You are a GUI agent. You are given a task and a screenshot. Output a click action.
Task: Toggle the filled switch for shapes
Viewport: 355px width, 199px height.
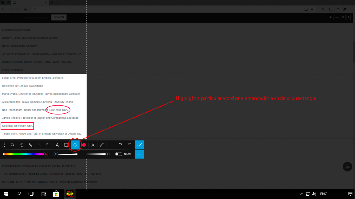(119, 154)
